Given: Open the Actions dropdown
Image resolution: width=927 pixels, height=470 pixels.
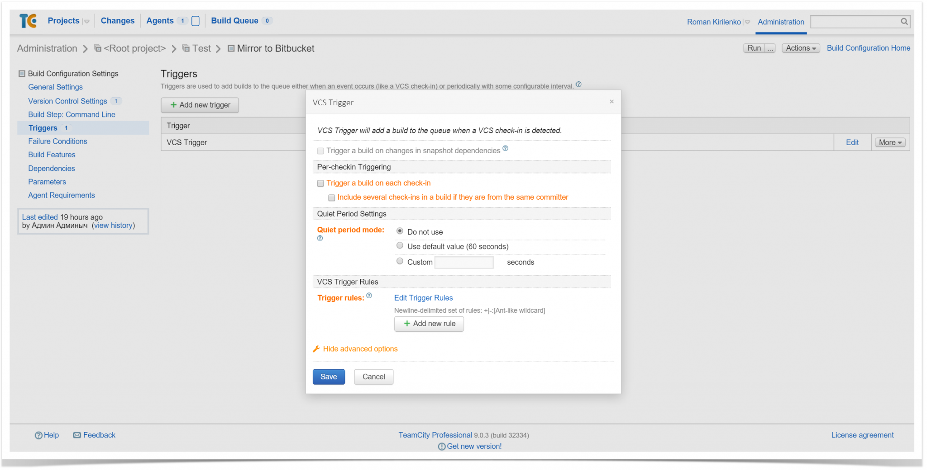Looking at the screenshot, I should [800, 48].
